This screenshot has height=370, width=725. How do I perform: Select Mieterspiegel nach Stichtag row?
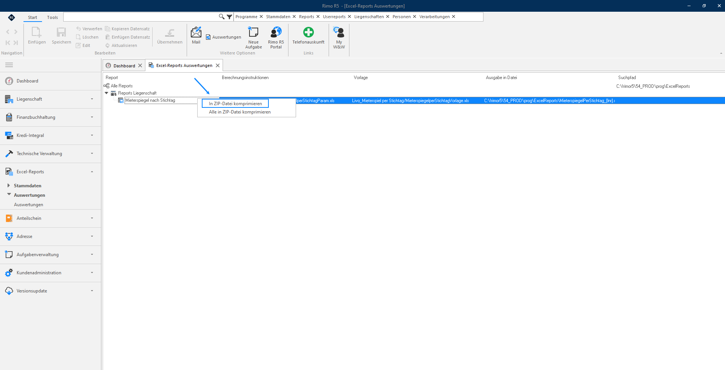[150, 100]
